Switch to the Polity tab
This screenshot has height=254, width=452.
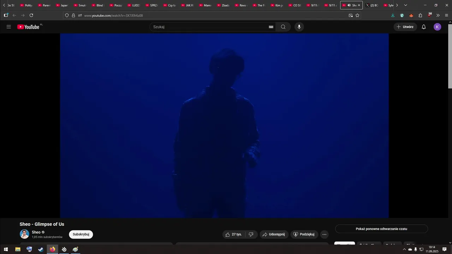(26, 5)
